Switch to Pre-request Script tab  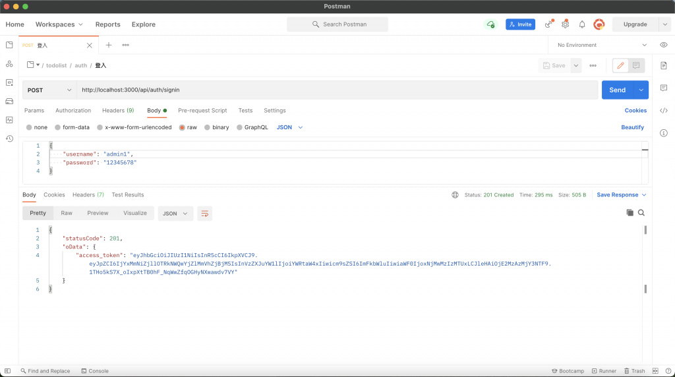(202, 111)
